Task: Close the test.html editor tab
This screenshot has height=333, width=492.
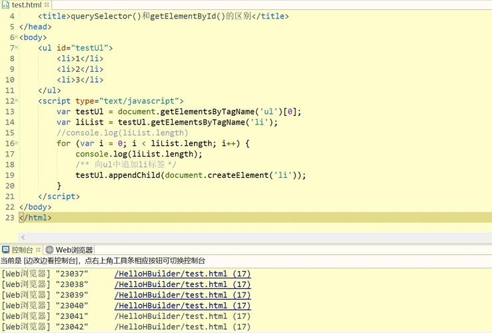Action: pyautogui.click(x=47, y=5)
